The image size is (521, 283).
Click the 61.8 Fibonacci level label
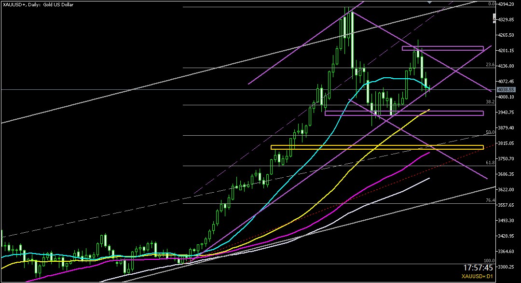pos(490,163)
